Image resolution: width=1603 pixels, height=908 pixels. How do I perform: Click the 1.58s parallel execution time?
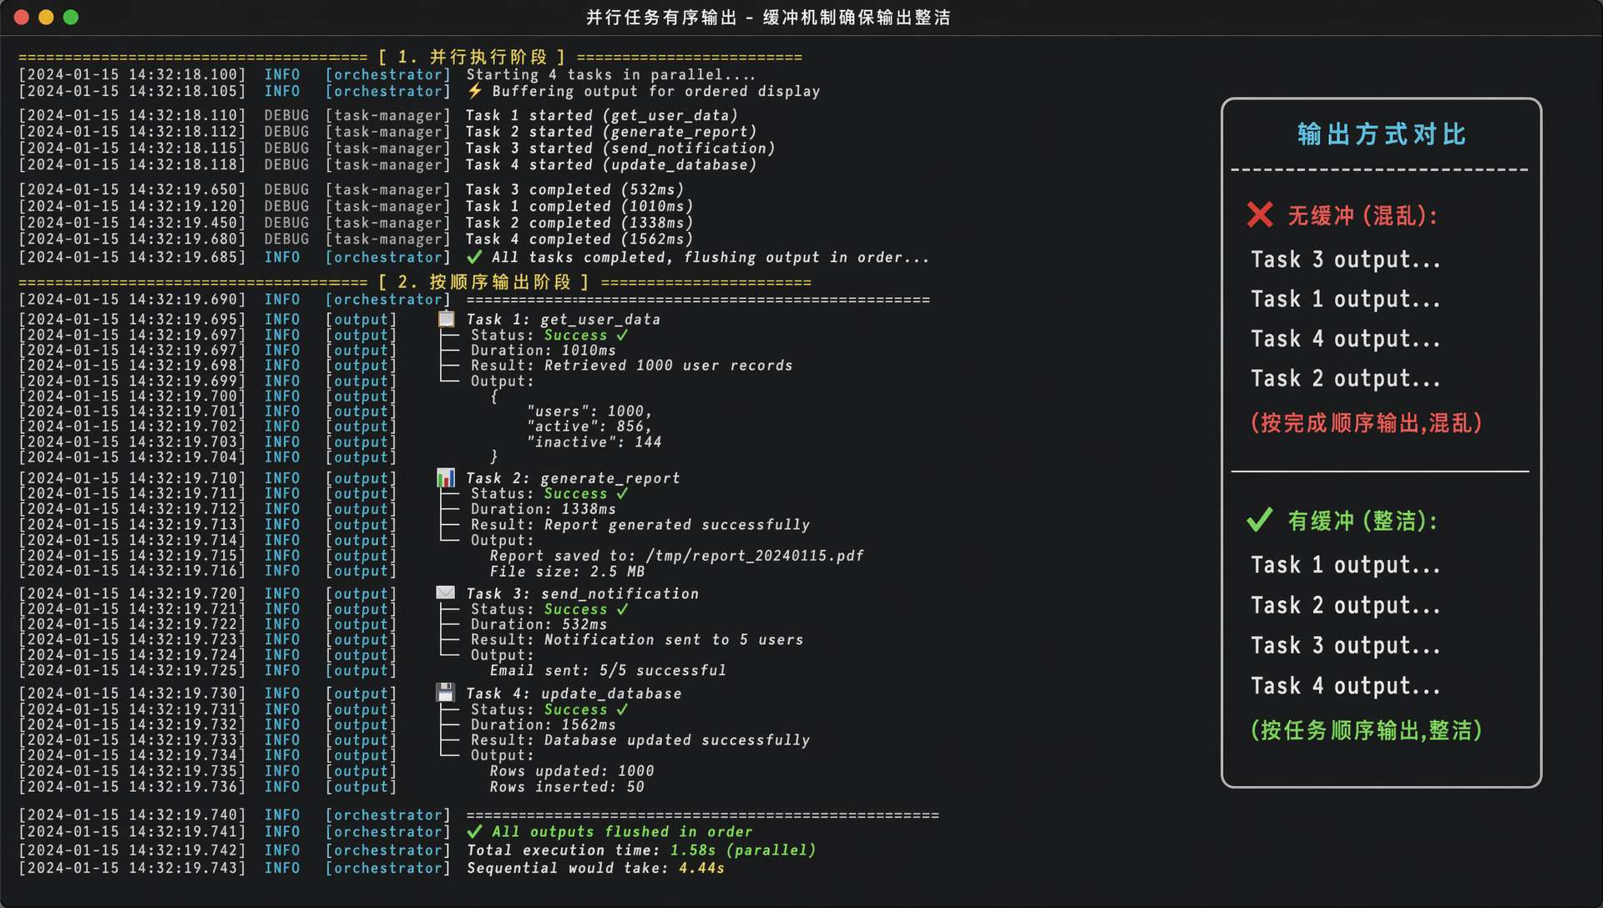[x=693, y=850]
